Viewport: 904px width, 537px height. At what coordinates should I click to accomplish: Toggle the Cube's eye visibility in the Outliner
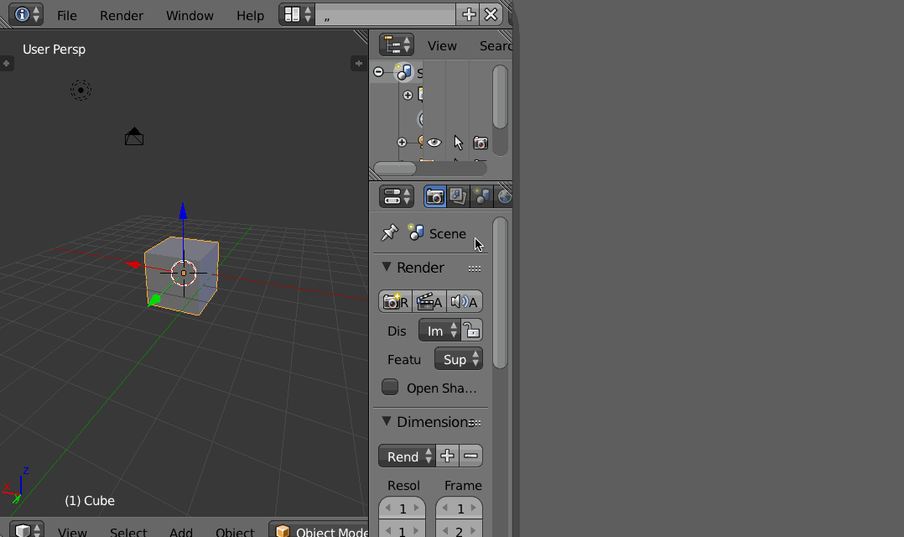click(434, 142)
